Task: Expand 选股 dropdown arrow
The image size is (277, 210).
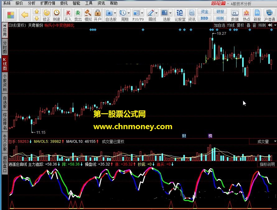Action: click(x=171, y=13)
